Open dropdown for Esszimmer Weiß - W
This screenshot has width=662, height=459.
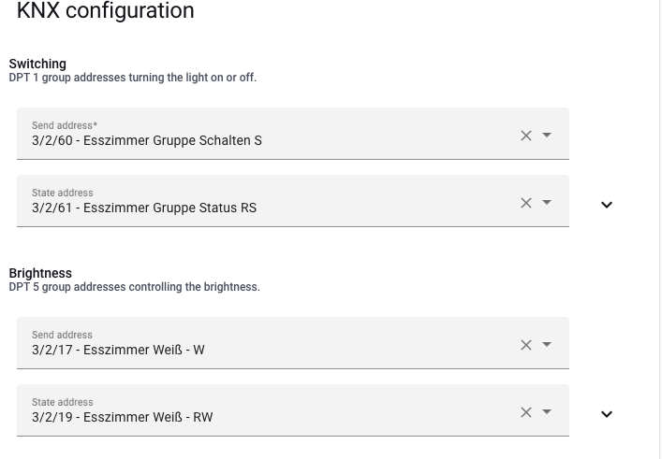547,345
